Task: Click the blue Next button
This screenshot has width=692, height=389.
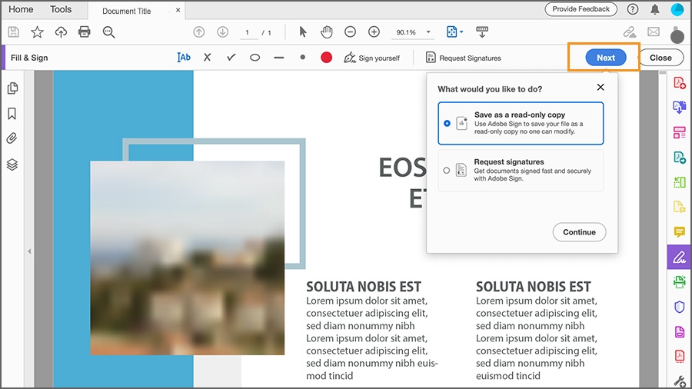Action: [606, 58]
